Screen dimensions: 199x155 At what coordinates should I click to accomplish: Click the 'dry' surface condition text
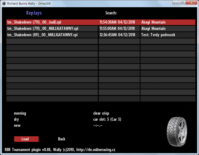[x=16, y=119]
